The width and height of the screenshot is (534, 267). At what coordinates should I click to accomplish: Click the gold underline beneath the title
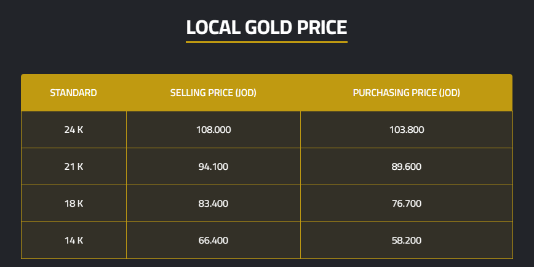tap(266, 42)
